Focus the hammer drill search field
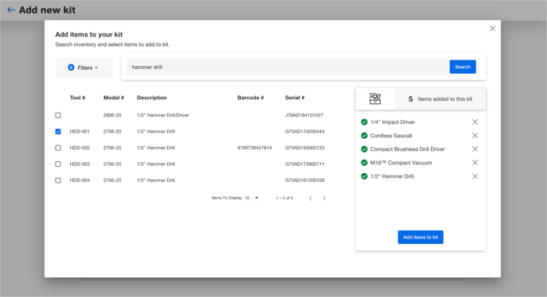The height and width of the screenshot is (297, 547). point(288,67)
